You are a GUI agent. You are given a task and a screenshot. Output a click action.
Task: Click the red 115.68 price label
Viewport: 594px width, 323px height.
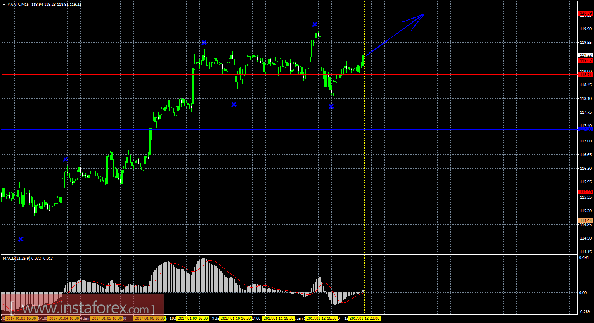[x=586, y=192]
